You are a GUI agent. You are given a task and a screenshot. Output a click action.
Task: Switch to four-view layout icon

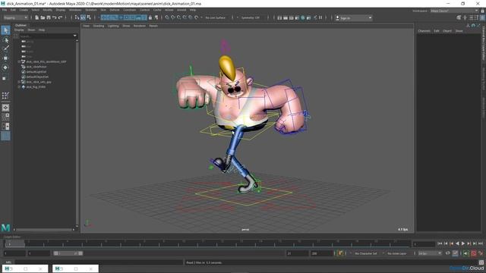(x=5, y=117)
